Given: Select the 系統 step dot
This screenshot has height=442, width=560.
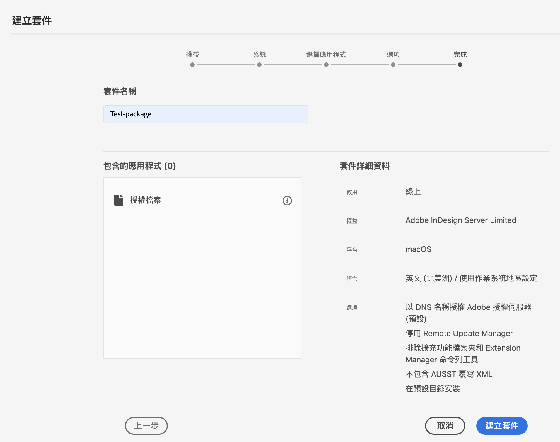Looking at the screenshot, I should coord(259,65).
